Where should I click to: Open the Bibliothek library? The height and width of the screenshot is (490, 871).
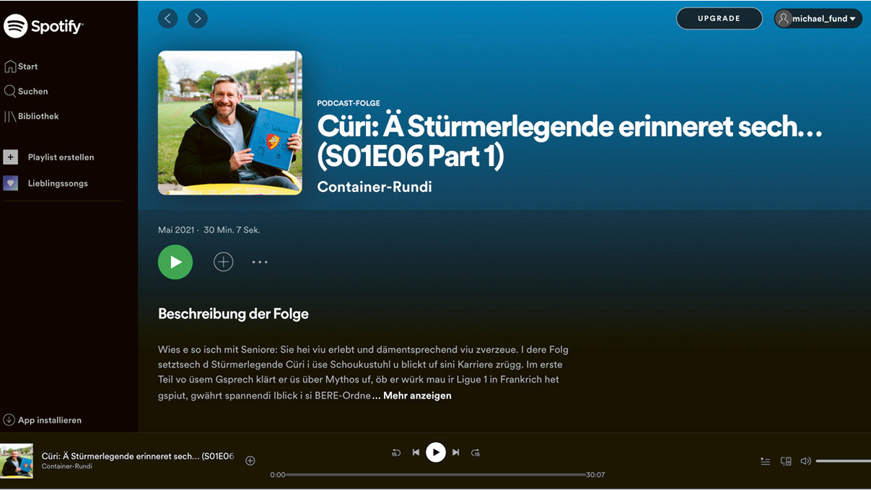pos(32,116)
